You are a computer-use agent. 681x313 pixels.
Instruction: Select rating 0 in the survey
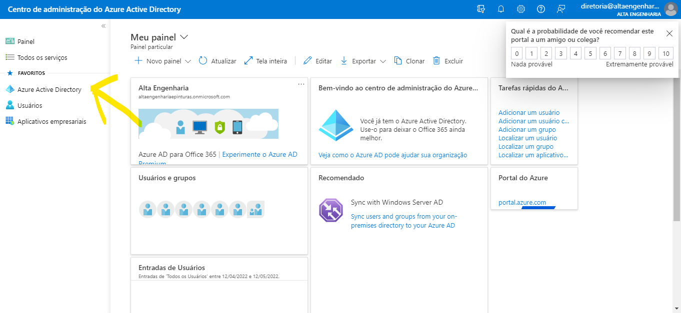pos(517,54)
